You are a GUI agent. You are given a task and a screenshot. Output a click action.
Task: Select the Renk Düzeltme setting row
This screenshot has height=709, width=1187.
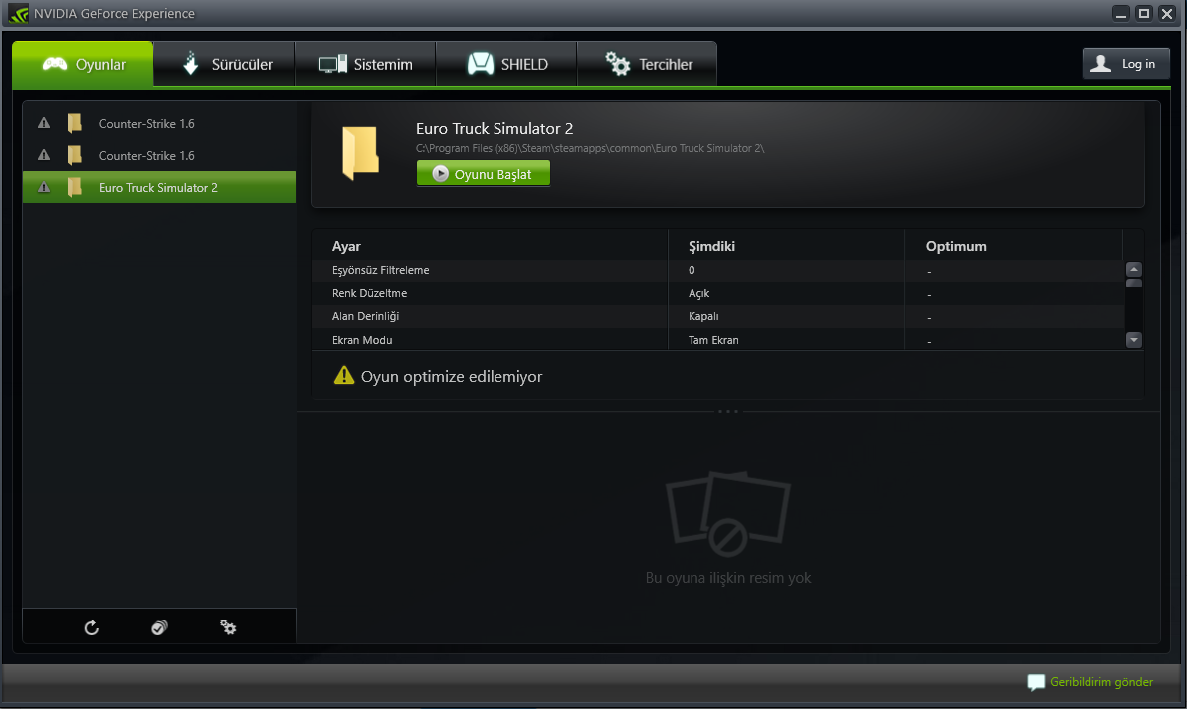point(718,293)
